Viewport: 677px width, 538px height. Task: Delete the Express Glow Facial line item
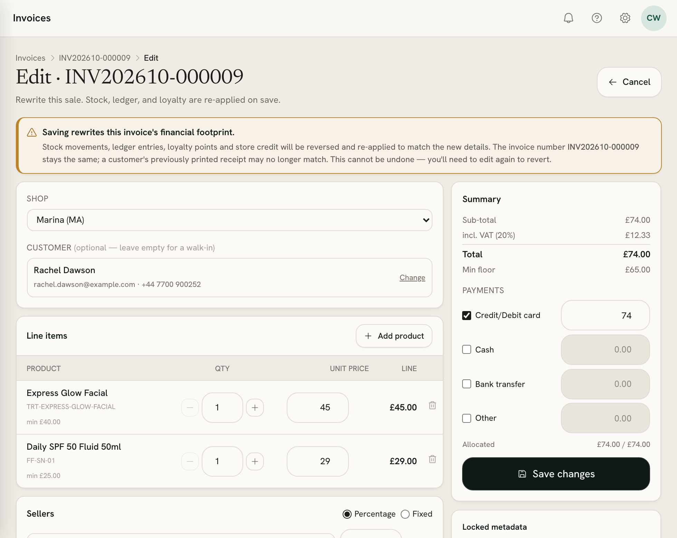[432, 405]
